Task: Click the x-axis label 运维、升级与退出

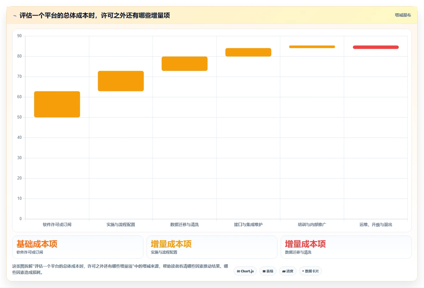Action: pyautogui.click(x=376, y=225)
